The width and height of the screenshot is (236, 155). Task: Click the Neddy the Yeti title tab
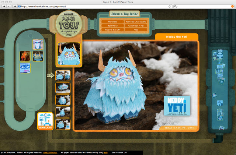click(177, 37)
